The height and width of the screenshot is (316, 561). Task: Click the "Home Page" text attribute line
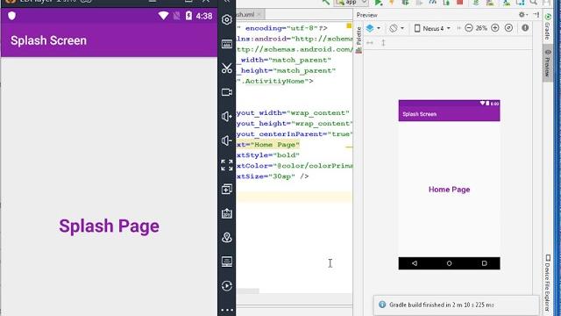coord(268,145)
